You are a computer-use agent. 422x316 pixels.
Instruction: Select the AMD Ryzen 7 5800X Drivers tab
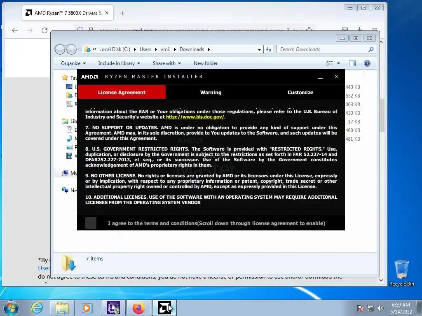pos(68,13)
